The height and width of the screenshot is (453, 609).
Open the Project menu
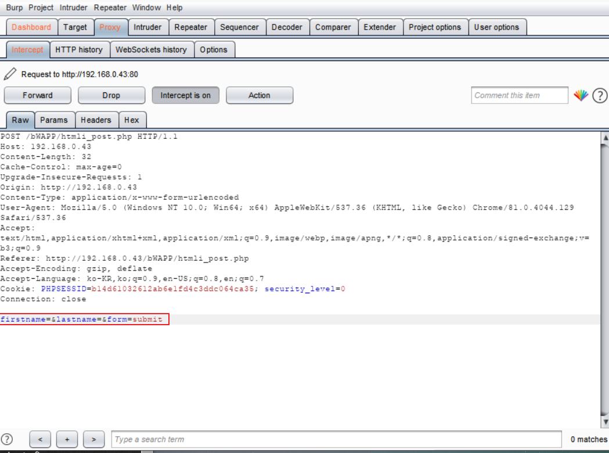(x=41, y=8)
